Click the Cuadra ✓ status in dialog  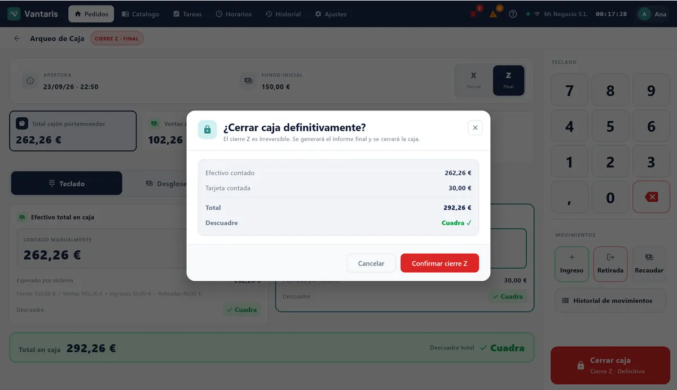456,223
